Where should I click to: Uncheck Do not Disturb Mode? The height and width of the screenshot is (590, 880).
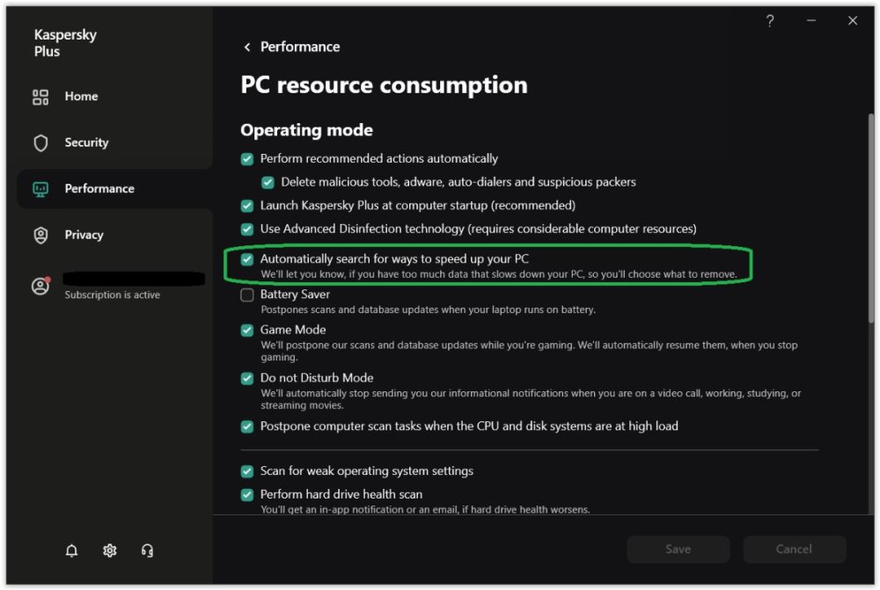point(247,378)
